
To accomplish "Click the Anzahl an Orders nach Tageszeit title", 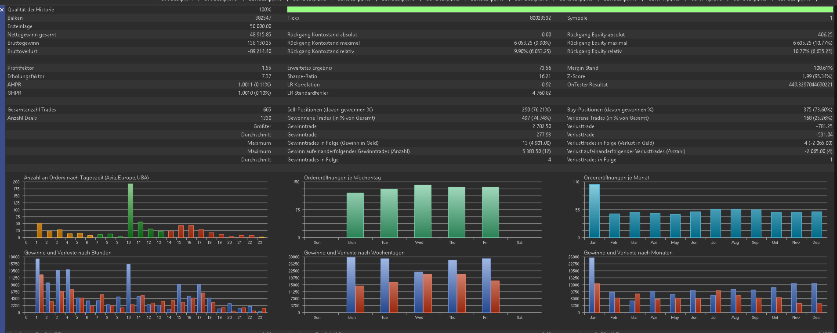I will [87, 178].
